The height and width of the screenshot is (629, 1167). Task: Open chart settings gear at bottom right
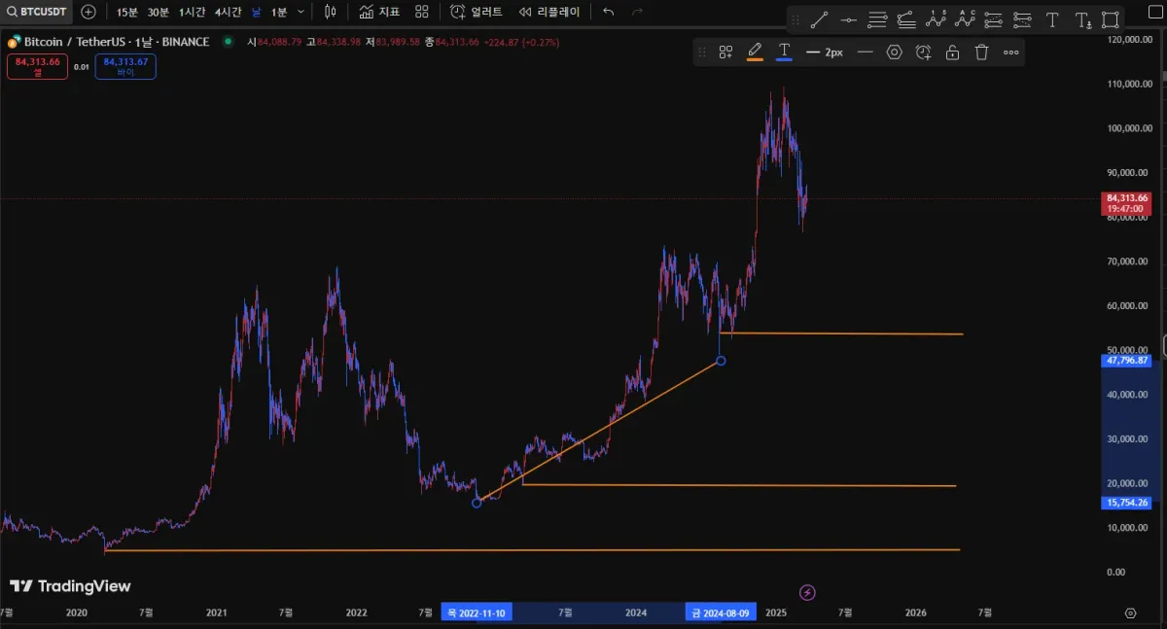click(1130, 613)
